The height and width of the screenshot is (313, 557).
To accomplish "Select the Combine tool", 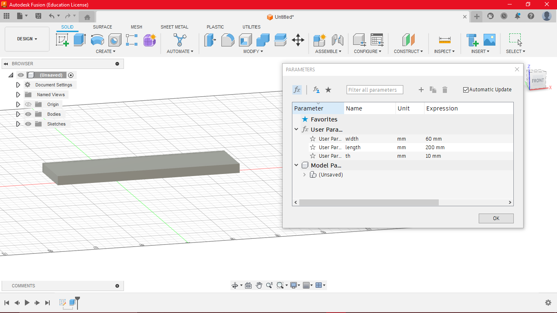I will coord(263,40).
